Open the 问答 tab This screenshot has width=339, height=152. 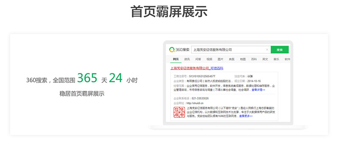pos(198,59)
